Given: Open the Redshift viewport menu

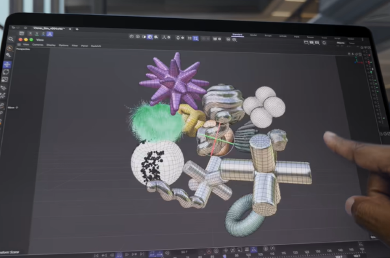Looking at the screenshot, I should (96, 46).
